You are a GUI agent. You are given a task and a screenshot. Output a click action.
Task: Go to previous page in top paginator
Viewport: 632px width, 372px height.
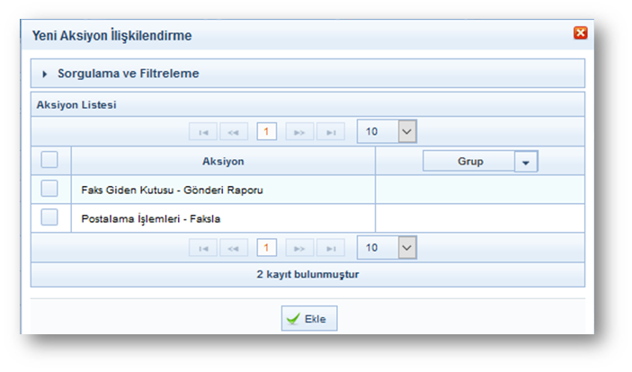233,132
